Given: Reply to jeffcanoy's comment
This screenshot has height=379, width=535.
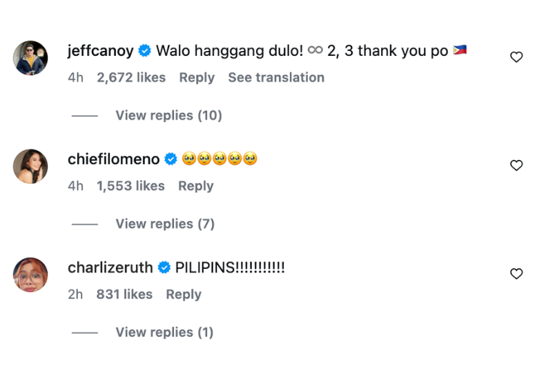Looking at the screenshot, I should (197, 78).
